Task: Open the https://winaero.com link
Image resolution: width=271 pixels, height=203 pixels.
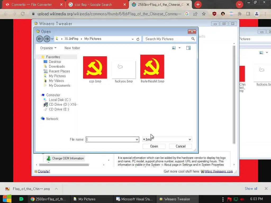Action: (219, 171)
